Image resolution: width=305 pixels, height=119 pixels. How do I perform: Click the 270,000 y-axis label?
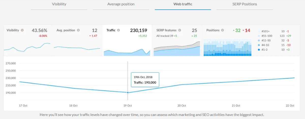tap(11, 63)
